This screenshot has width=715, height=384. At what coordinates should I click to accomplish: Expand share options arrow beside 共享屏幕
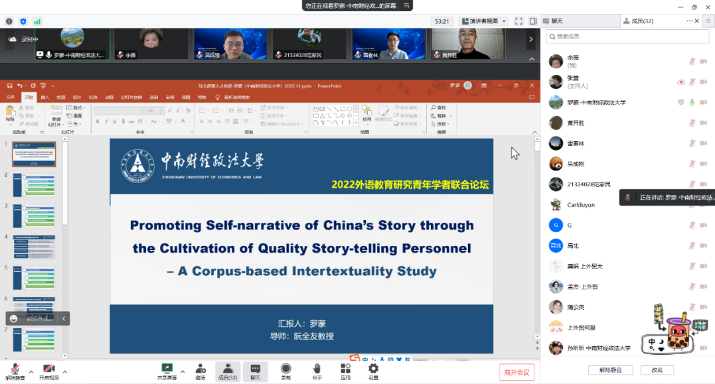pyautogui.click(x=183, y=372)
